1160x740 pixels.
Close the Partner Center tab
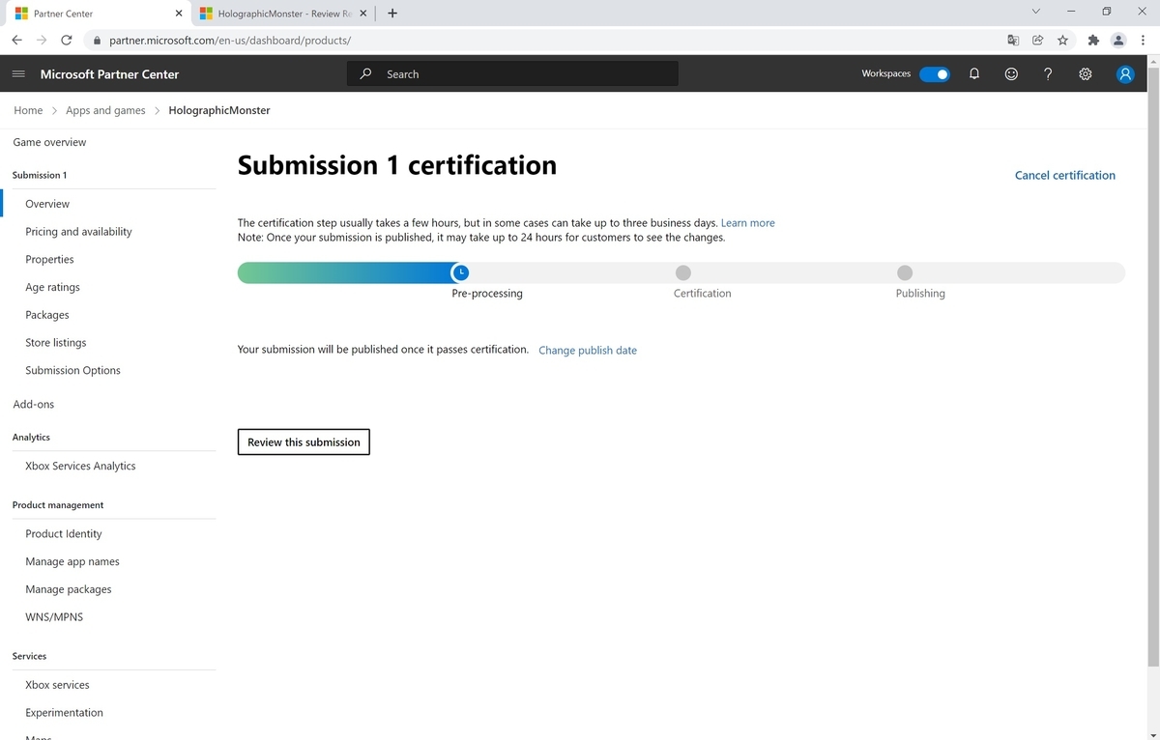[178, 14]
